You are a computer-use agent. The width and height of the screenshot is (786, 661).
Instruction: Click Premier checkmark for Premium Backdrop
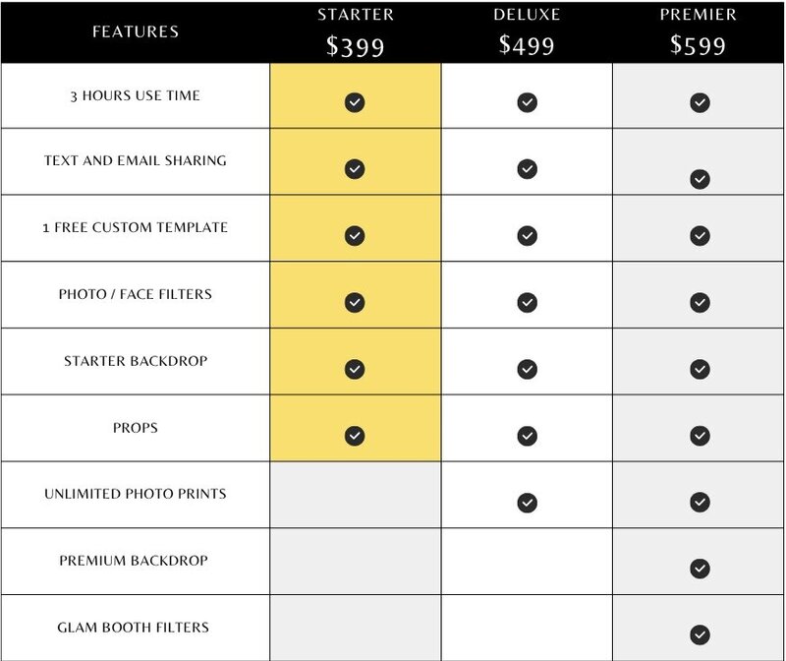click(700, 569)
